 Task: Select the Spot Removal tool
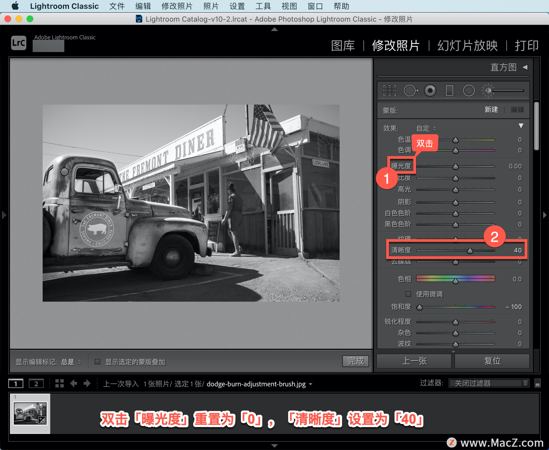[x=411, y=91]
